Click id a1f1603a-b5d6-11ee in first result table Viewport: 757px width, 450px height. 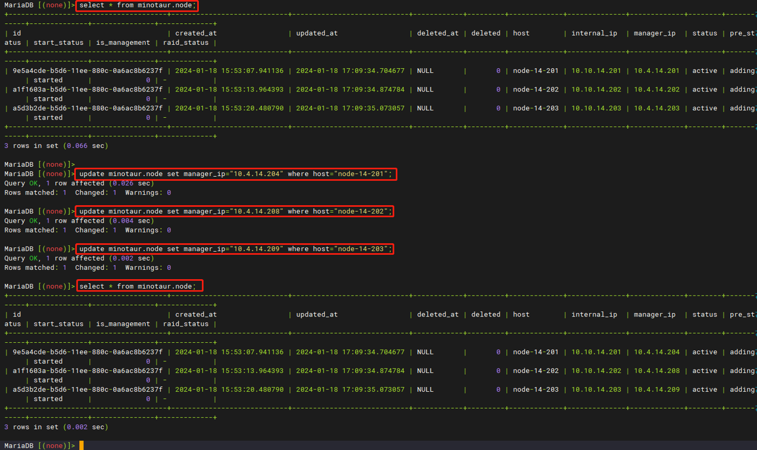pos(87,89)
